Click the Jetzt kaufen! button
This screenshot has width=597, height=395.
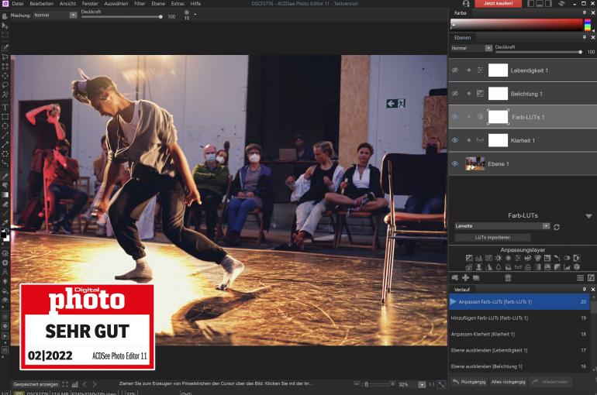click(x=498, y=3)
